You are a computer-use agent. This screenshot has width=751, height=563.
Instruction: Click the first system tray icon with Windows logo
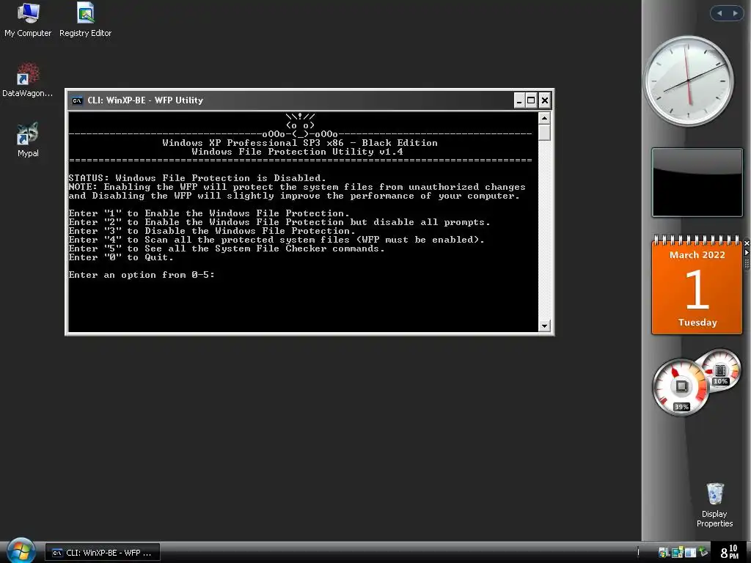663,553
